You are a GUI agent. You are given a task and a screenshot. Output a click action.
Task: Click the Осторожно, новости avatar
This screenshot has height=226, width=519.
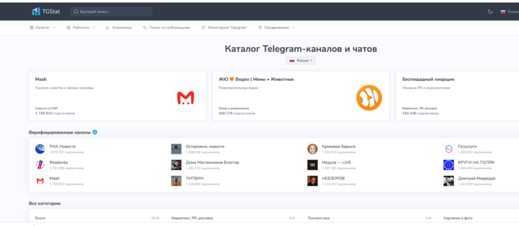pos(176,149)
